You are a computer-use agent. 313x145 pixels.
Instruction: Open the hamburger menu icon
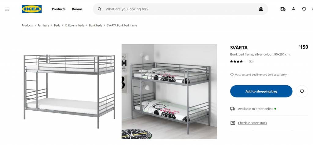pos(7,9)
